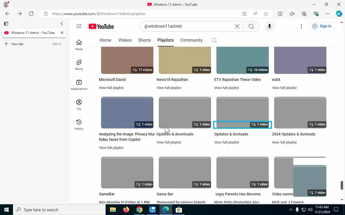Open the tab actions menu icon

pos(6,24)
